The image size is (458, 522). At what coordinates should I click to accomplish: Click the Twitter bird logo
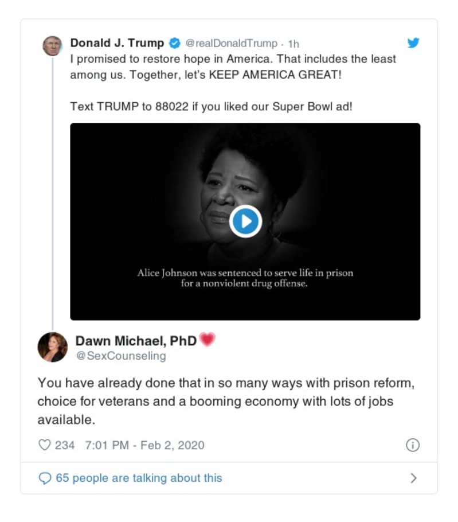click(x=414, y=42)
